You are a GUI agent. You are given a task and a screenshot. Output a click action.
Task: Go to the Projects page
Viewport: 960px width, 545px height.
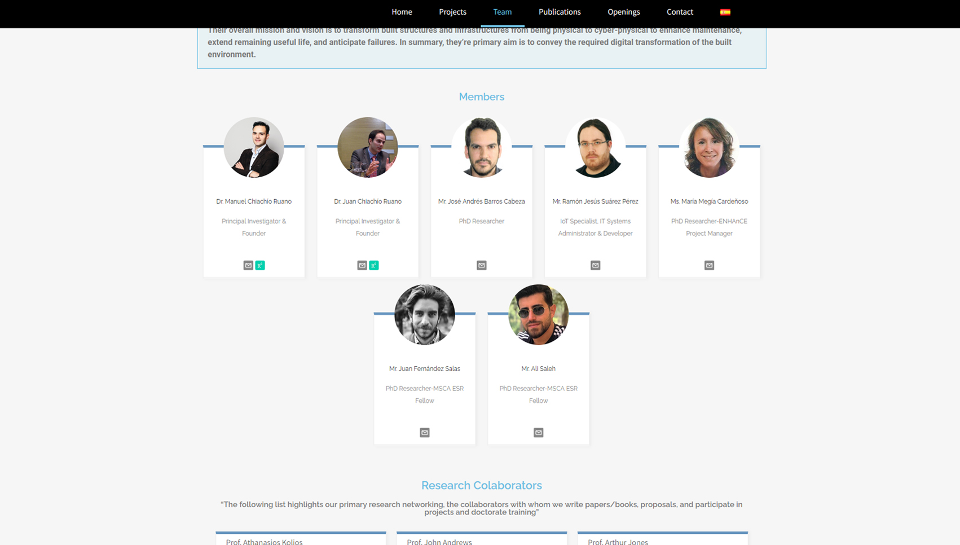click(x=453, y=12)
